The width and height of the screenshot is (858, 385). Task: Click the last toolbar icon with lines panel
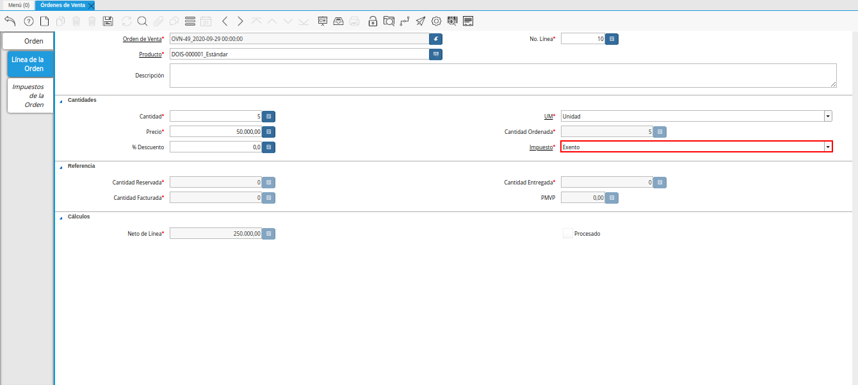click(468, 21)
